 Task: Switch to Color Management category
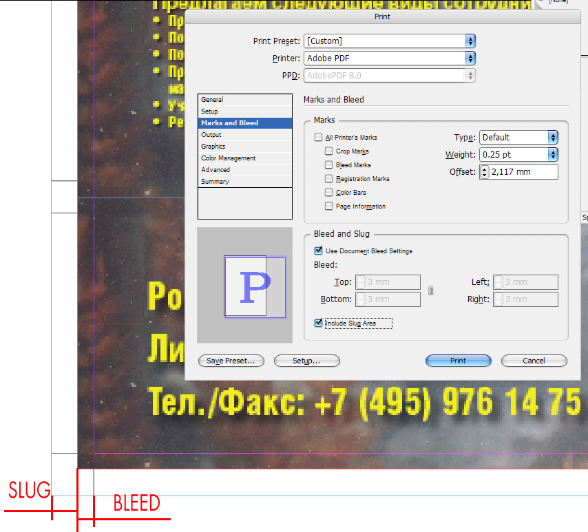tap(245, 158)
